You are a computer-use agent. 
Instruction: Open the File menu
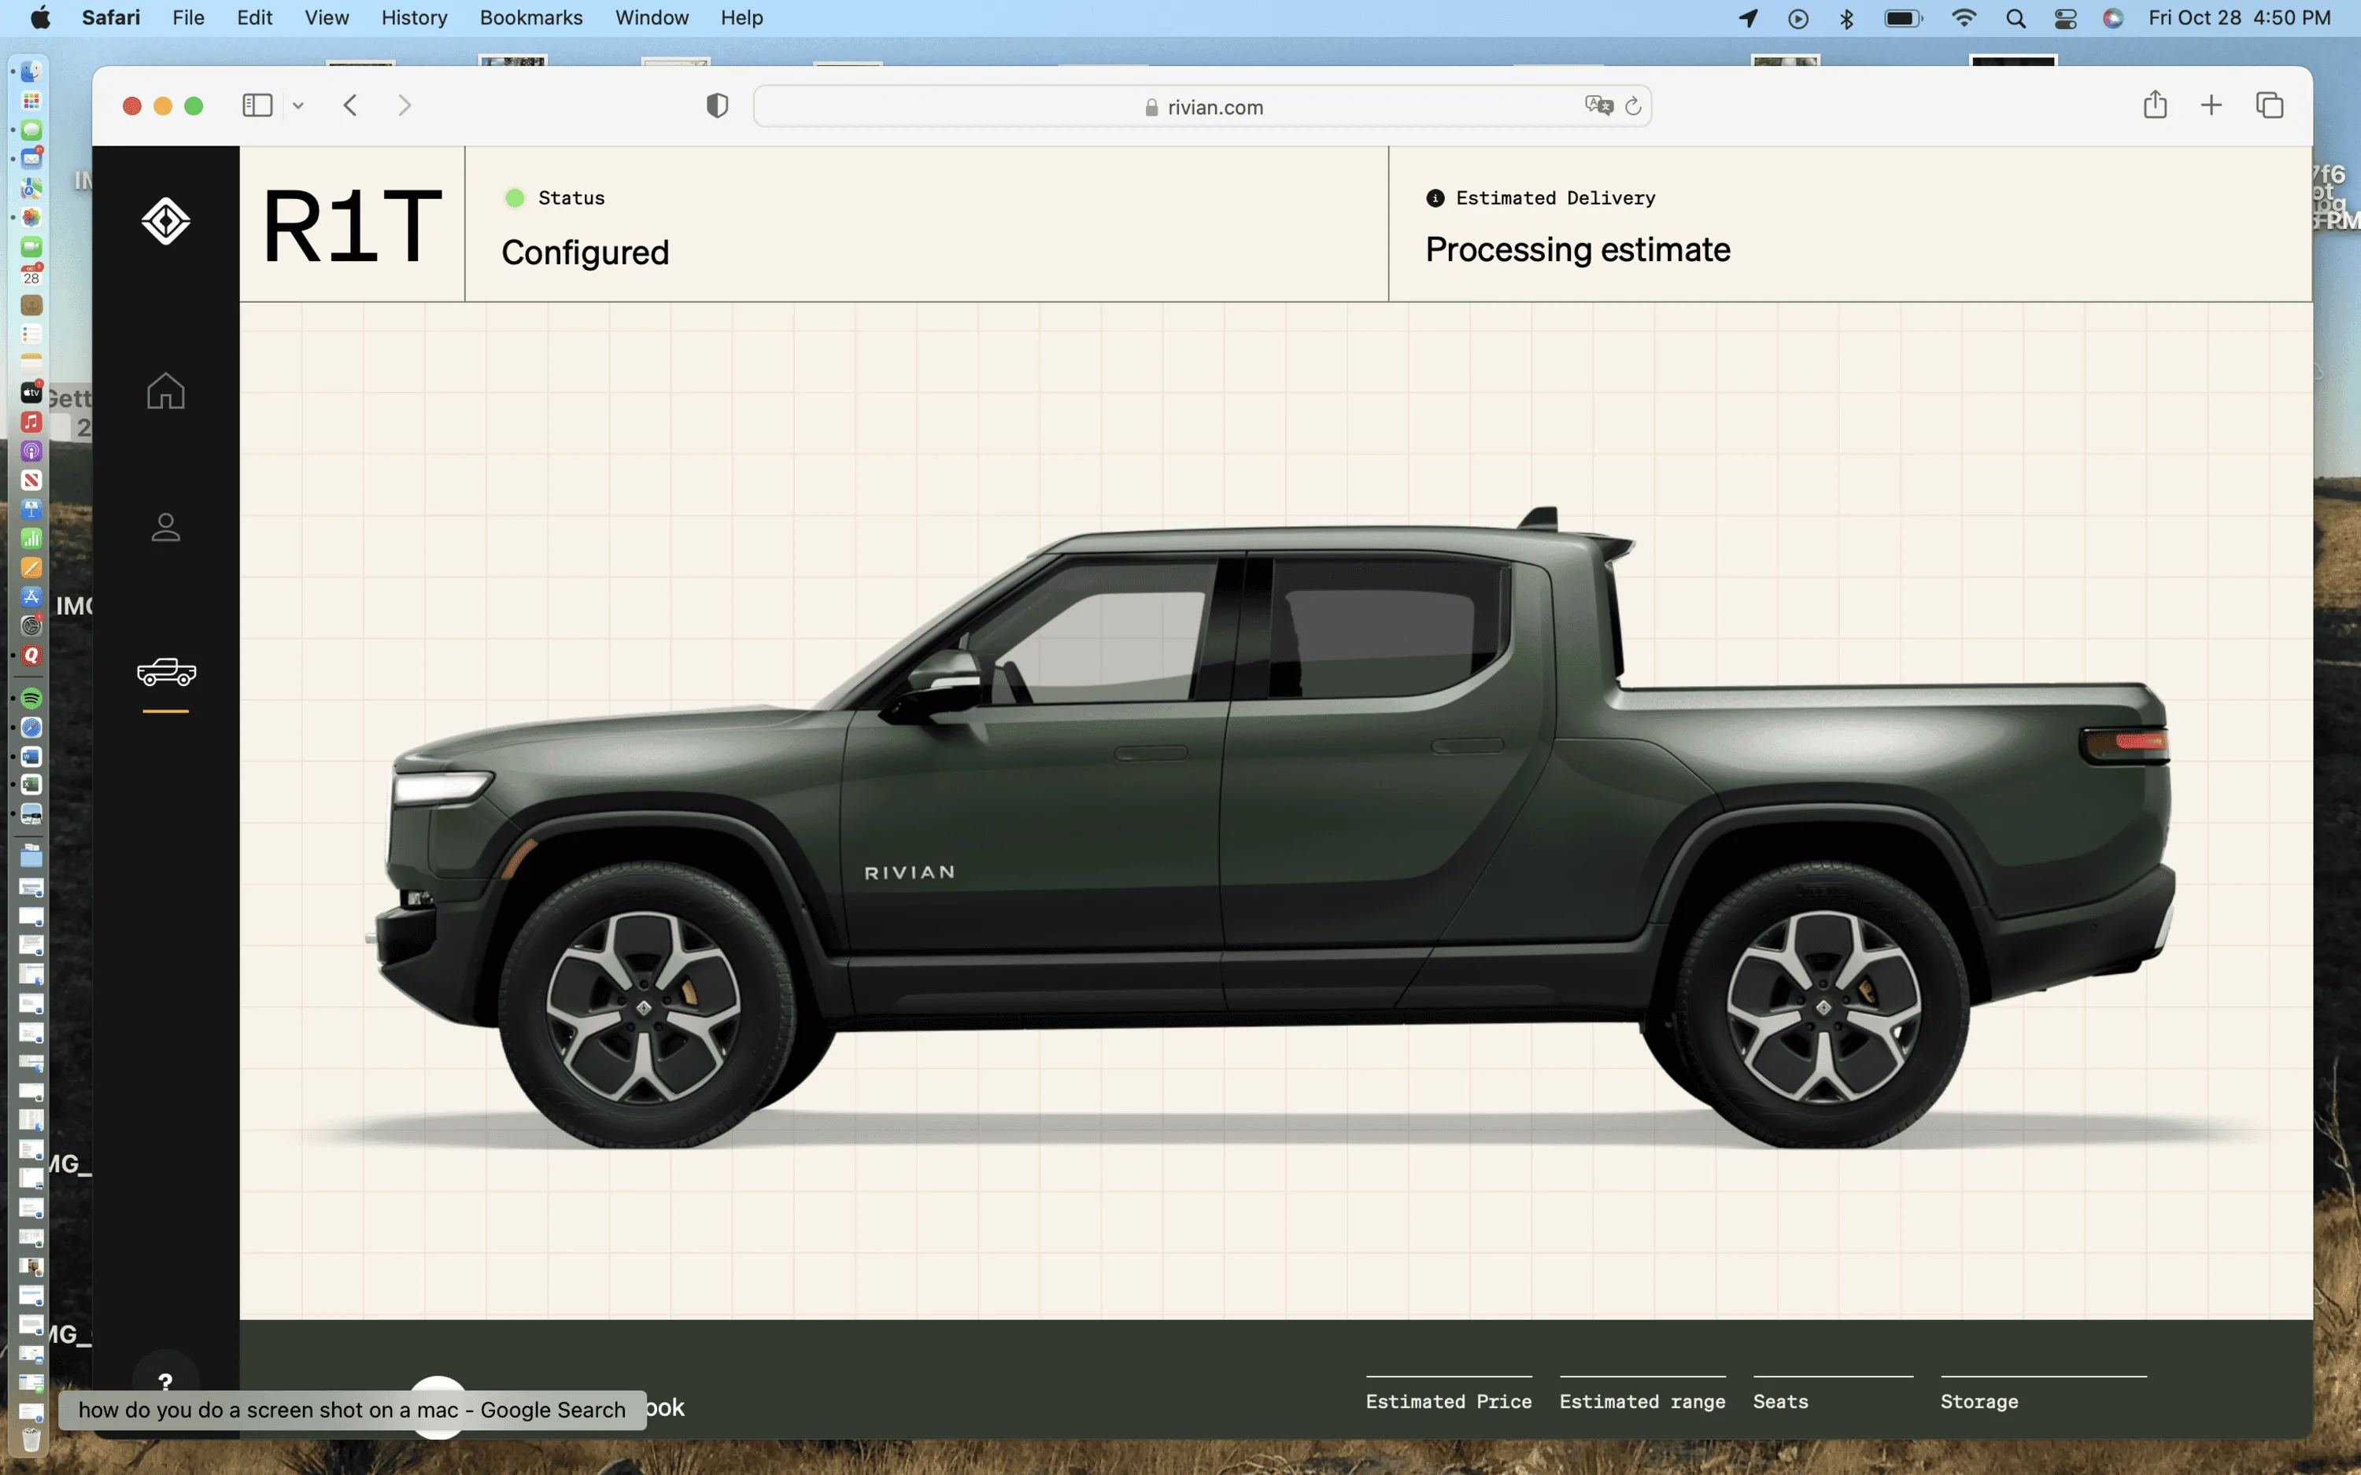pyautogui.click(x=188, y=17)
